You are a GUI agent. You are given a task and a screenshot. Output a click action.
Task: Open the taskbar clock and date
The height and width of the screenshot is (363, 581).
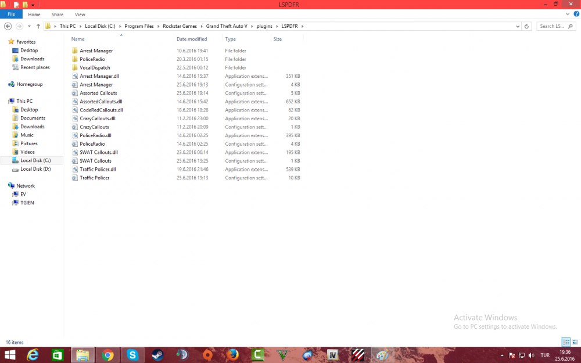pyautogui.click(x=565, y=355)
